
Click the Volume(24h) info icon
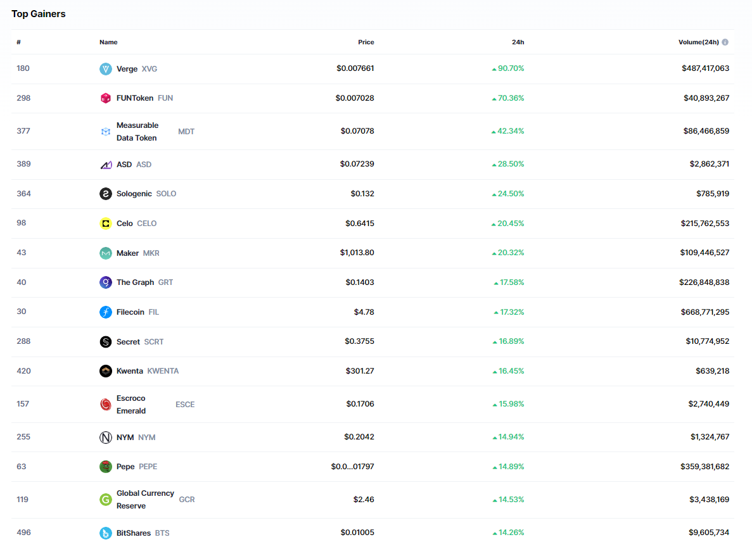(725, 42)
